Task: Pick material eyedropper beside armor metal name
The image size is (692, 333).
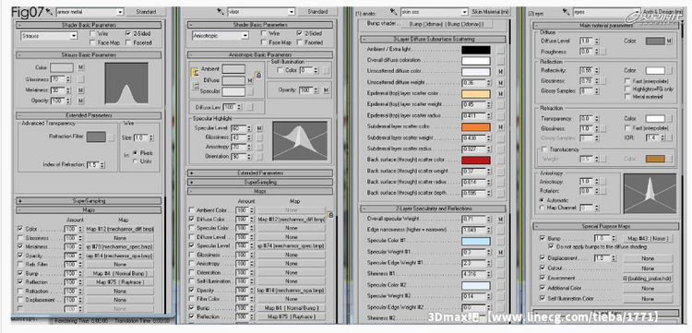Action: (x=49, y=11)
